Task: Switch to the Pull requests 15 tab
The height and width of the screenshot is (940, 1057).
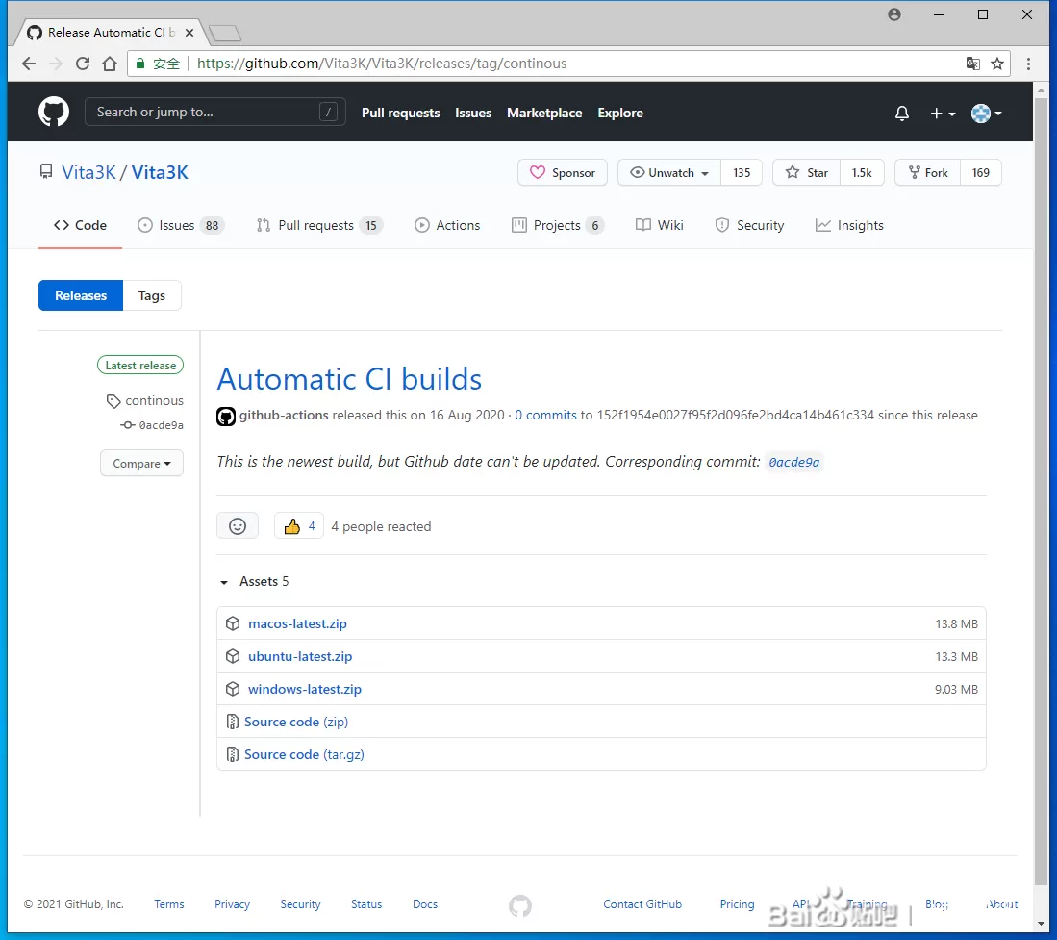Action: pos(319,225)
